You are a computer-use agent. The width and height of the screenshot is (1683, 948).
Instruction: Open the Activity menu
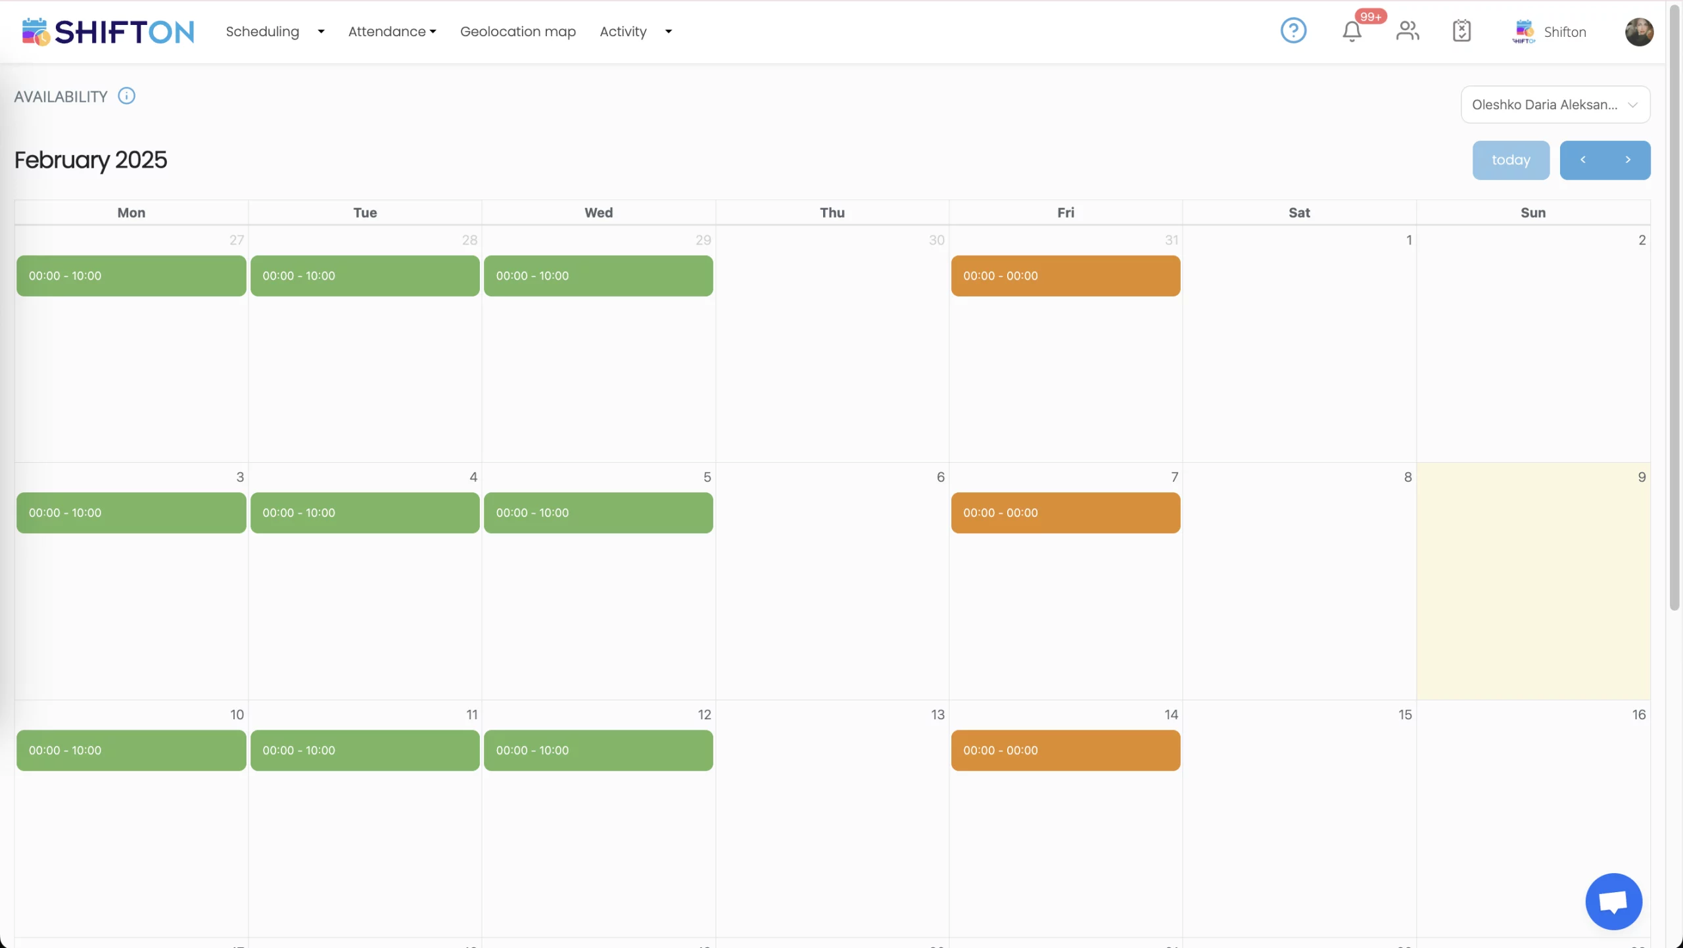point(623,32)
